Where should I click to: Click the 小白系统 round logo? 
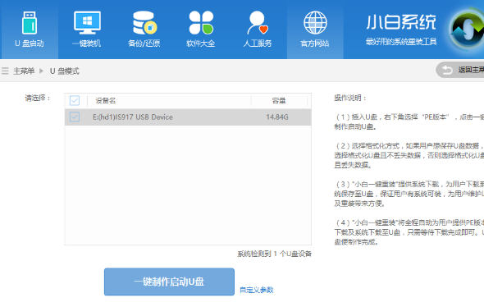click(467, 30)
